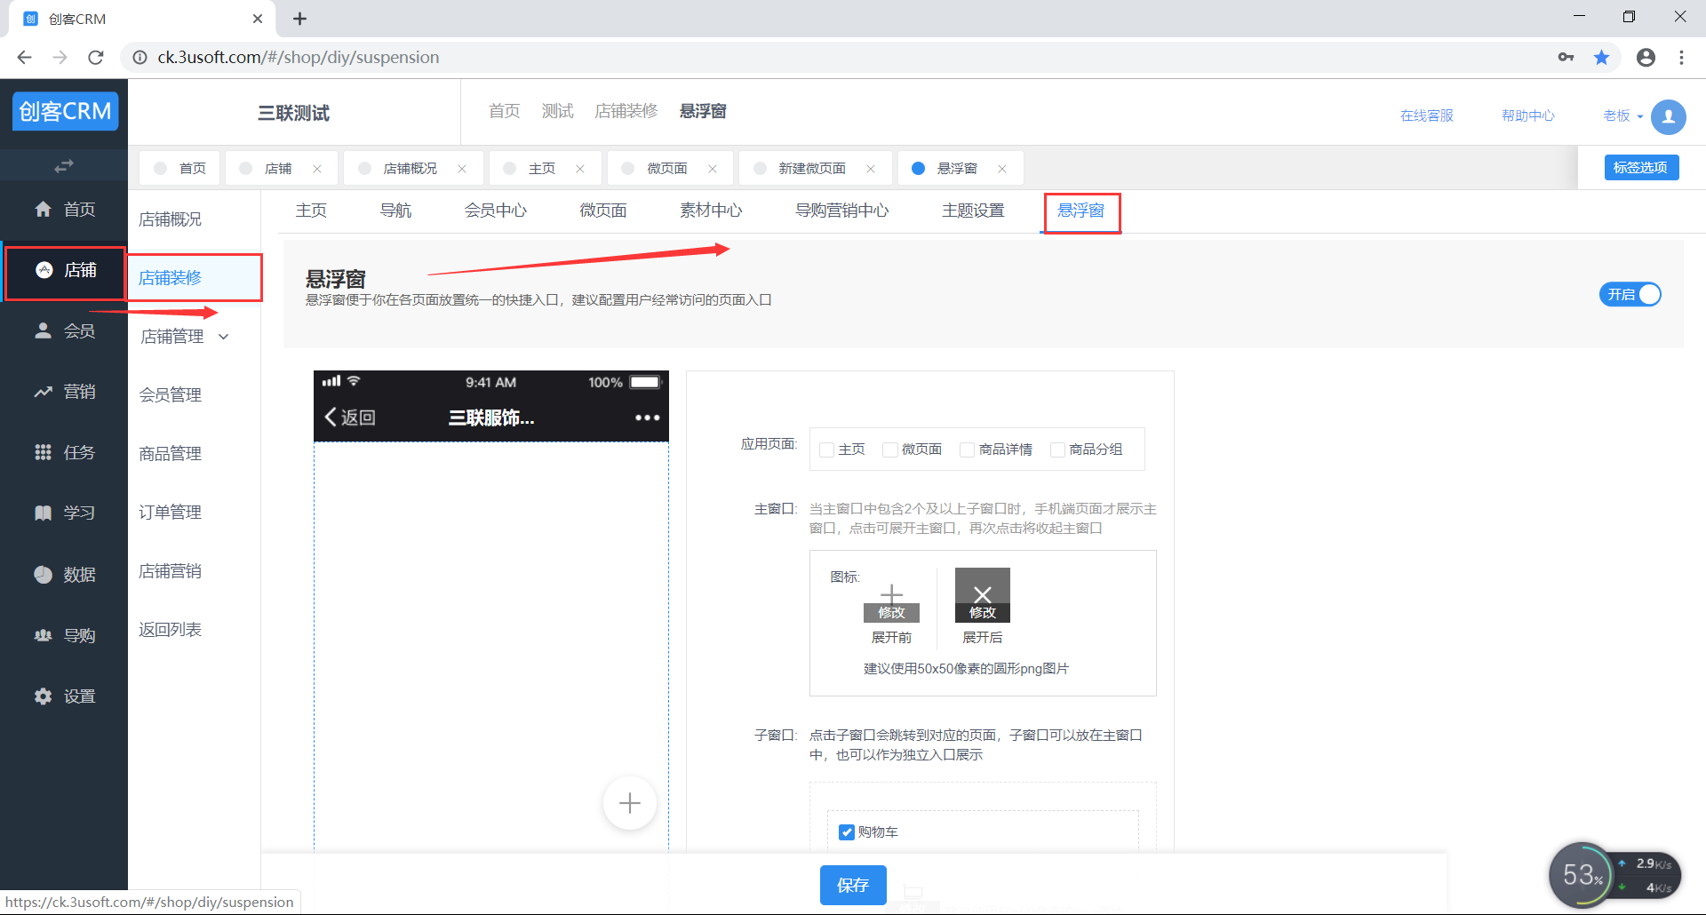Click the 测试 breadcrumb link
The width and height of the screenshot is (1706, 915).
(558, 111)
